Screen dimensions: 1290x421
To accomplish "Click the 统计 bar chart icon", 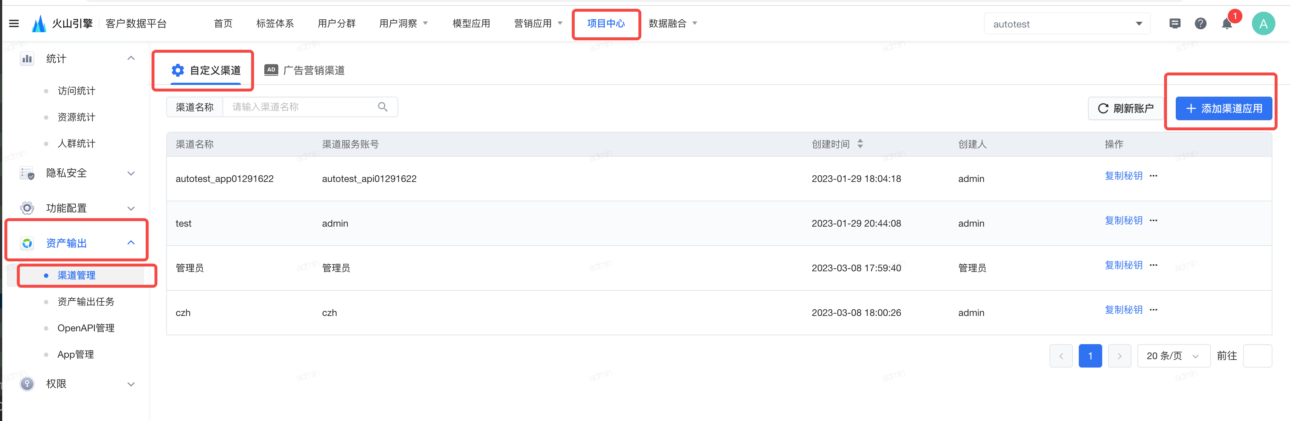I will point(27,59).
